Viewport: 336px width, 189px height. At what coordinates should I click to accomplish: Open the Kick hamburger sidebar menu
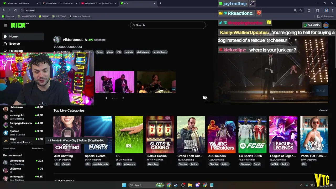(x=6, y=25)
